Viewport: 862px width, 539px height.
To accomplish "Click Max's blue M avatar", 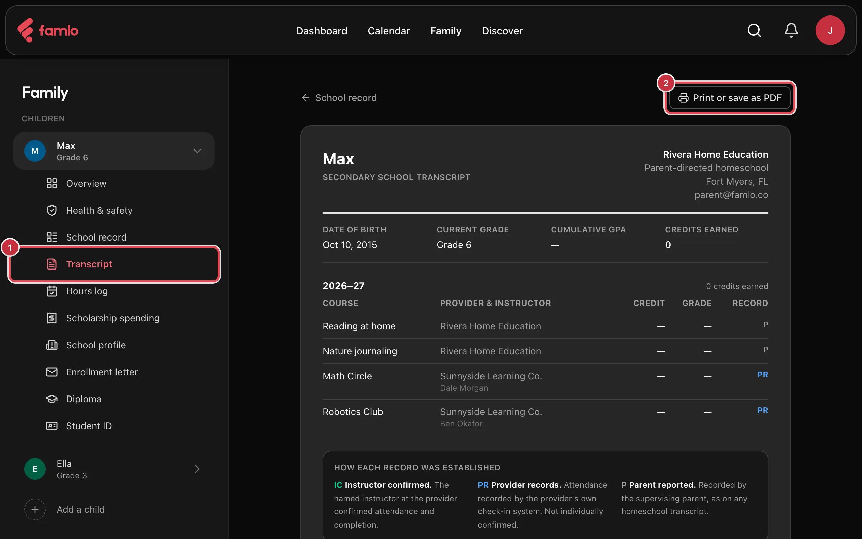I will [35, 151].
